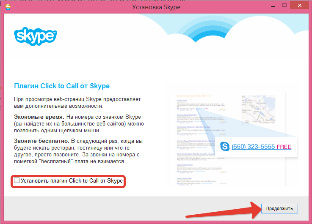Click the heading Плагин Click to Call от Skype
The width and height of the screenshot is (312, 224).
pyautogui.click(x=62, y=86)
